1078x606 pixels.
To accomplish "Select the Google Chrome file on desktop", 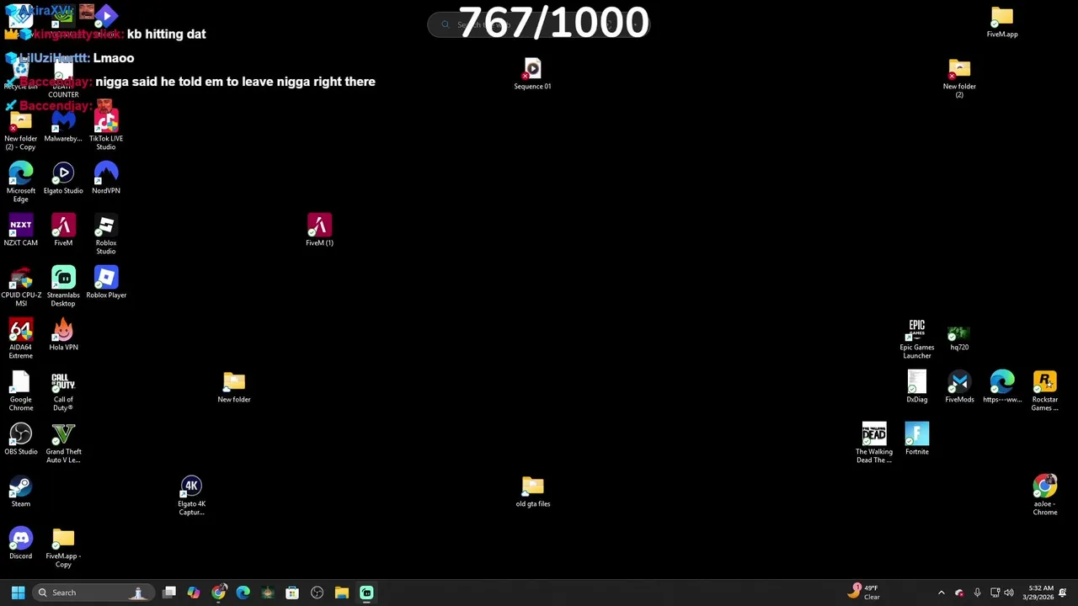I will coord(21,391).
